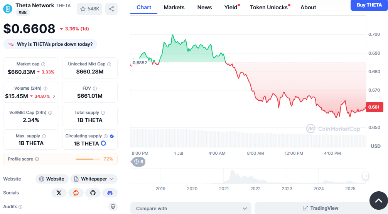Viewport: 388px width, 214px height.
Task: Click the $661.01M FDV value
Action: coord(90,96)
